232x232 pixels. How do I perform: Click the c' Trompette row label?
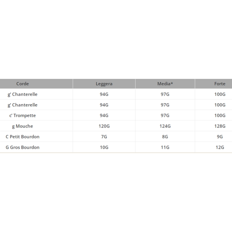23,115
